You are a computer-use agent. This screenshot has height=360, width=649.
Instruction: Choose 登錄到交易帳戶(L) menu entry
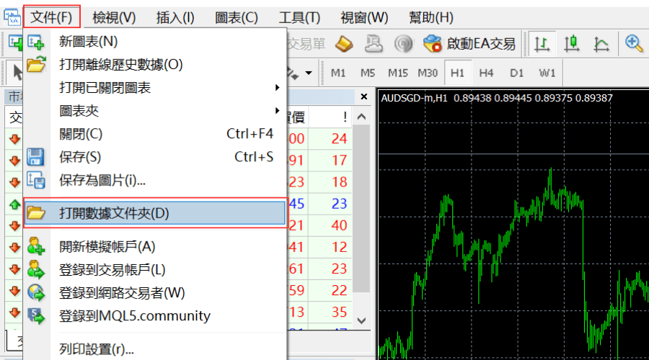tap(155, 270)
